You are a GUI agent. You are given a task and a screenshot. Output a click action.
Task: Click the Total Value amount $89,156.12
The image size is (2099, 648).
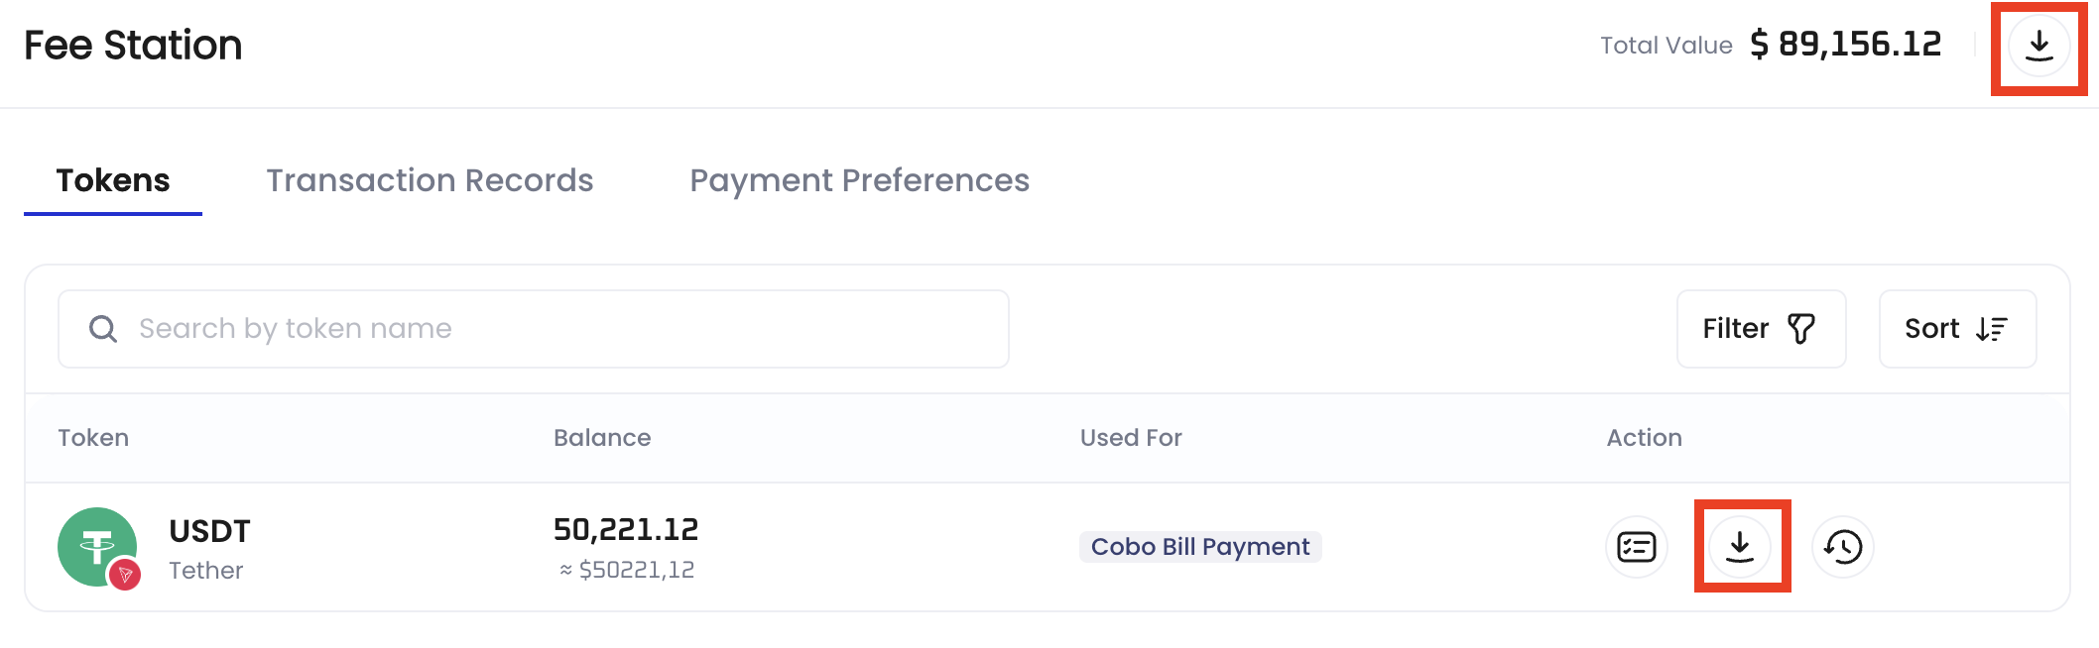coord(1845,45)
